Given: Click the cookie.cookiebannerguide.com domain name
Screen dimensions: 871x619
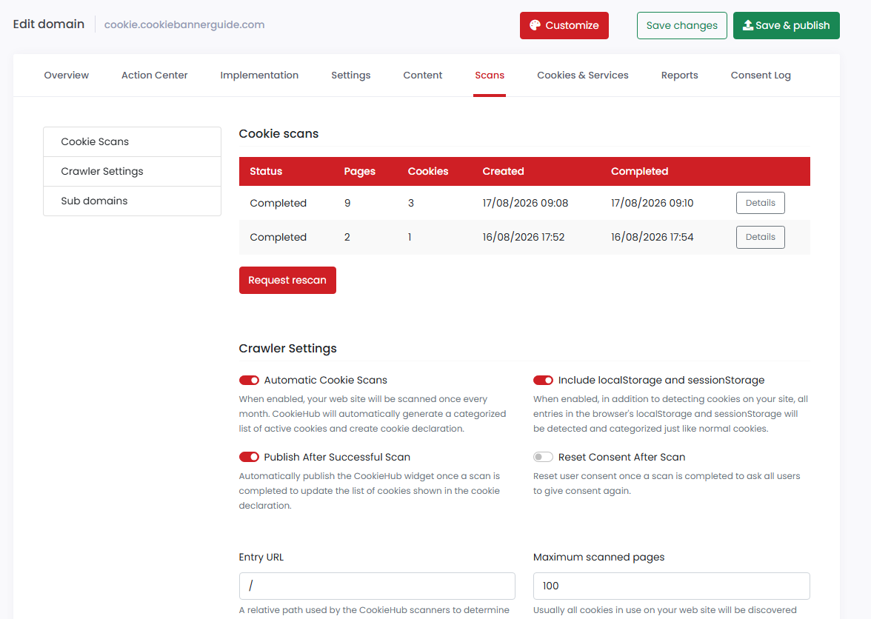Looking at the screenshot, I should 184,24.
